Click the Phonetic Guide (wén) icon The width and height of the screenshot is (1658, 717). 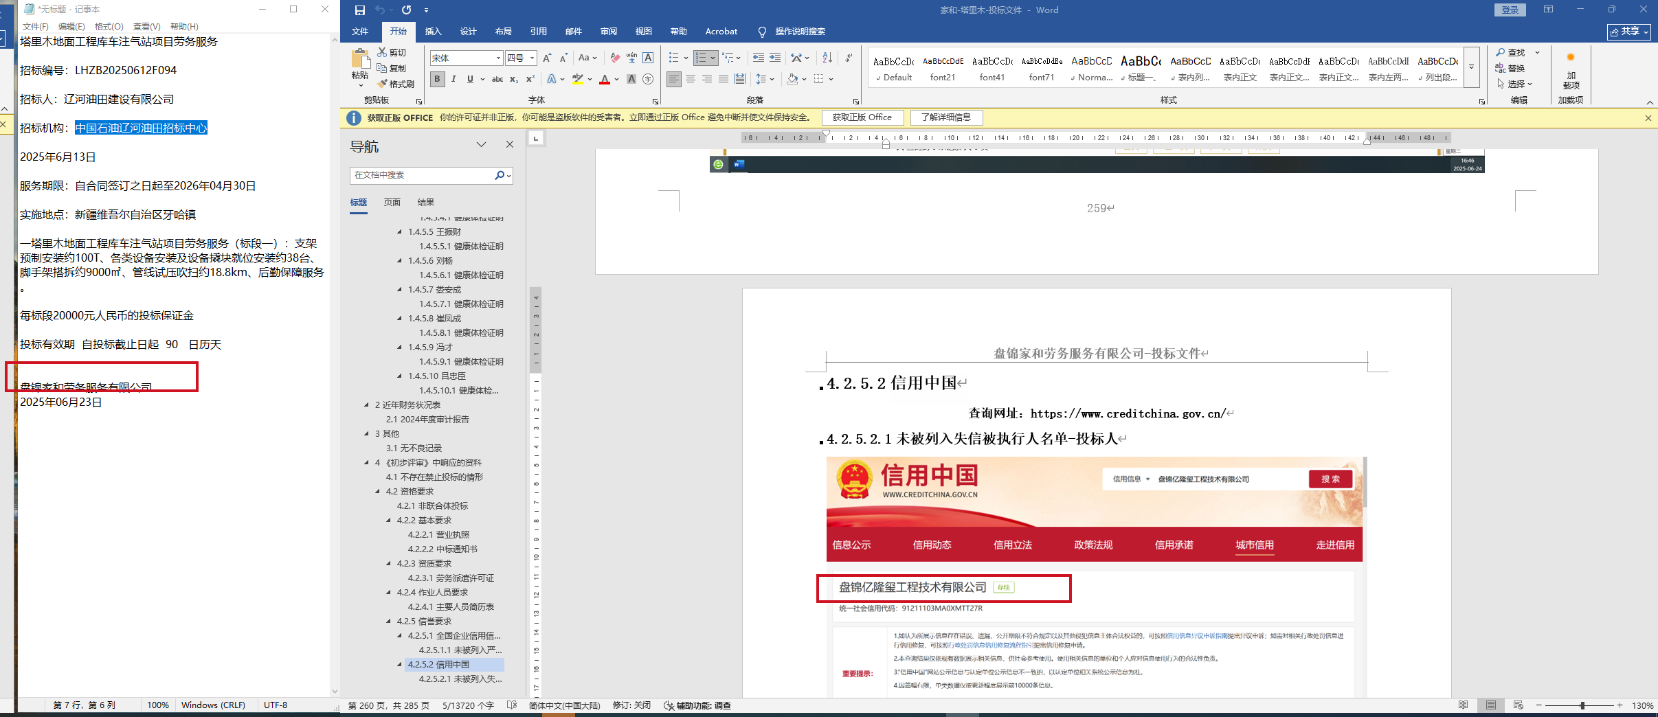pos(631,58)
